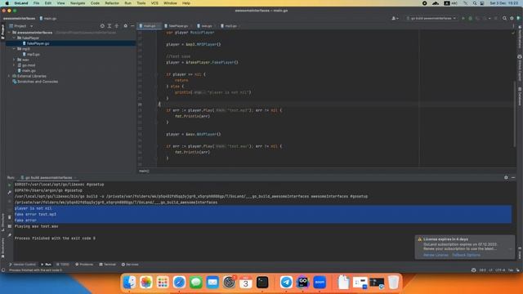This screenshot has width=523, height=294.
Task: Open IDE settings gear in toolbar
Action: (x=512, y=18)
